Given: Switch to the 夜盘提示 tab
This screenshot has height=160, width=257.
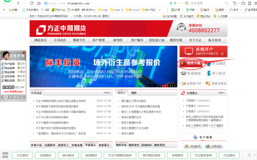Looking at the screenshot, I should [104, 145].
